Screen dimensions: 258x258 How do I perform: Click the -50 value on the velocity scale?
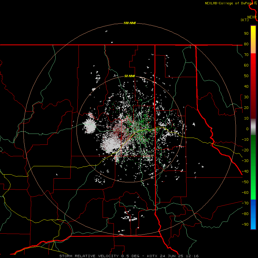coord(245,182)
